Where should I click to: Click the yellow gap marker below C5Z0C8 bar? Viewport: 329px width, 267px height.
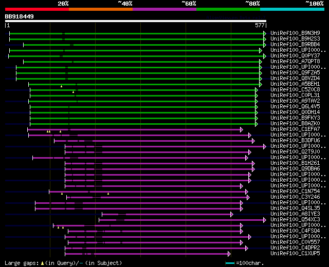[x=73, y=92]
